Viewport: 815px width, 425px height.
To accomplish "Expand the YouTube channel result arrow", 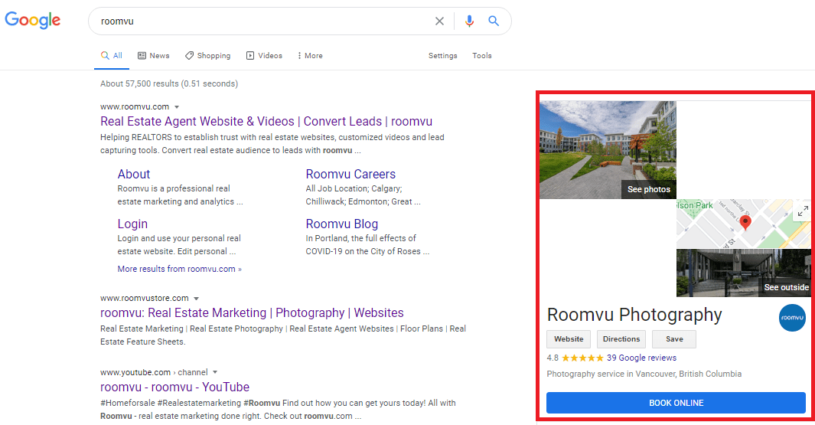I will [216, 373].
